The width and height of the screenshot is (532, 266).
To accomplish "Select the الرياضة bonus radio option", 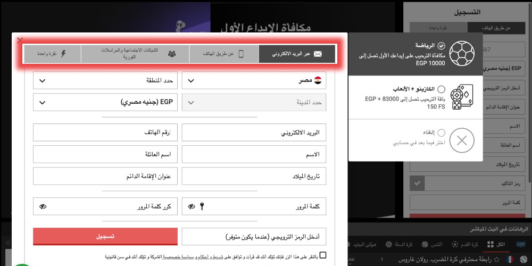I will click(x=441, y=46).
